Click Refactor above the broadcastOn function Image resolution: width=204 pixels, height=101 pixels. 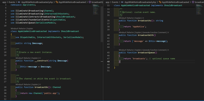click(x=27, y=85)
